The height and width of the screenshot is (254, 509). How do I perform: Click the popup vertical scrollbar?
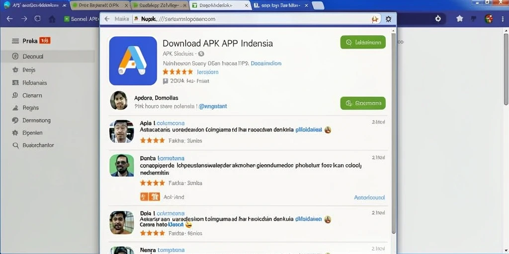[x=394, y=133]
